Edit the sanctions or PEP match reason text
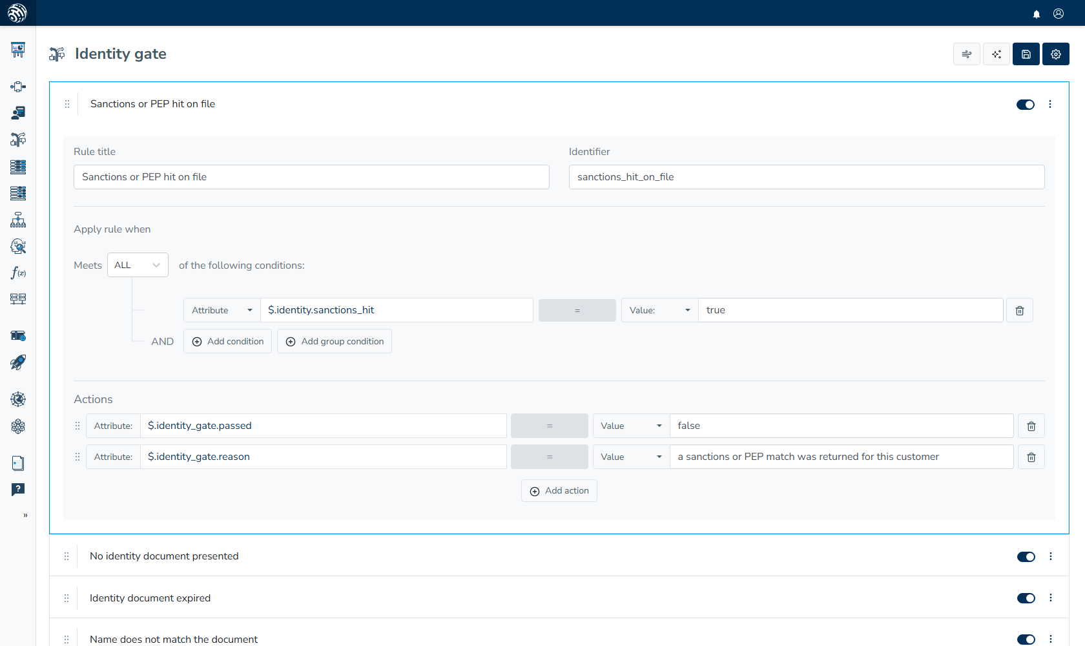The image size is (1085, 646). pyautogui.click(x=842, y=457)
